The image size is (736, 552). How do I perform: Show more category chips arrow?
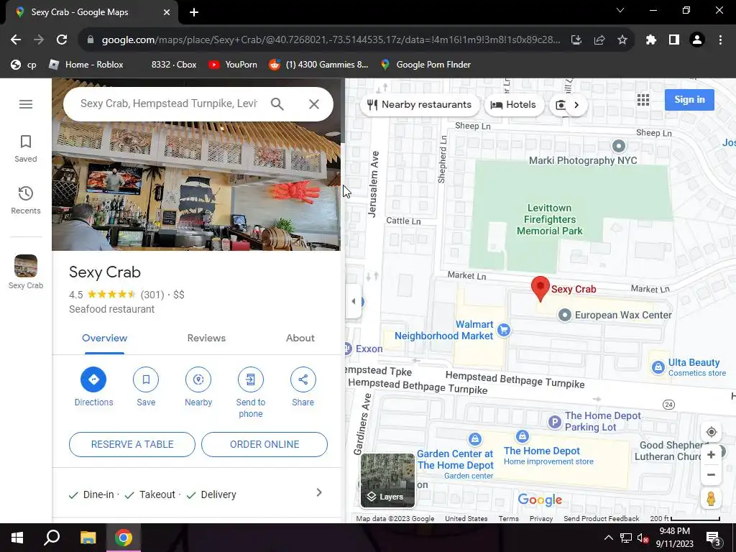click(577, 105)
